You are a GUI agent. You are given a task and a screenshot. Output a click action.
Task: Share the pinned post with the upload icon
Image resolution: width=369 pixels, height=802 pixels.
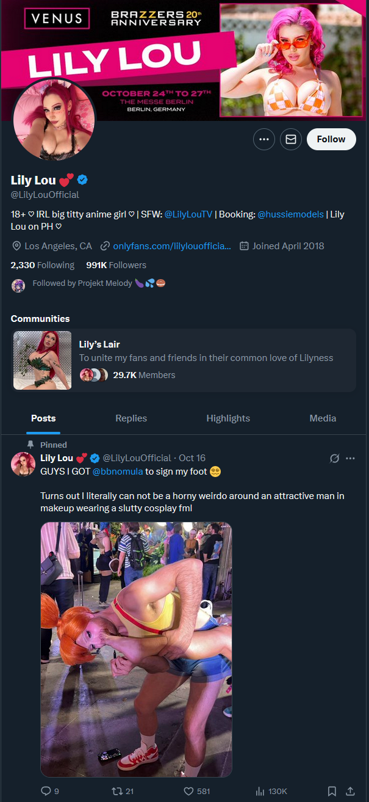(350, 791)
